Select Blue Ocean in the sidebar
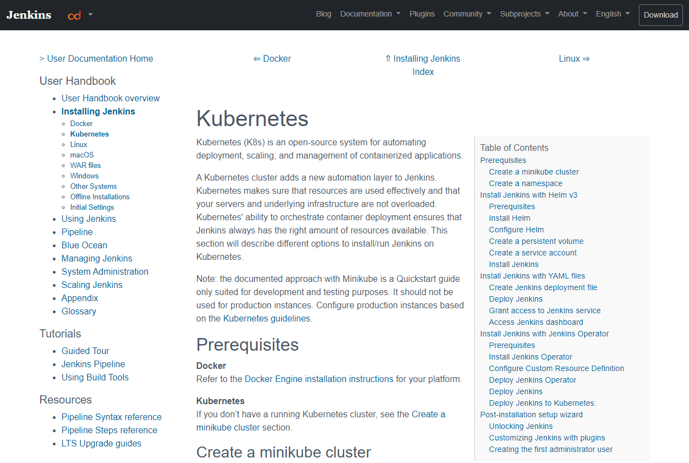This screenshot has width=689, height=463. [84, 245]
